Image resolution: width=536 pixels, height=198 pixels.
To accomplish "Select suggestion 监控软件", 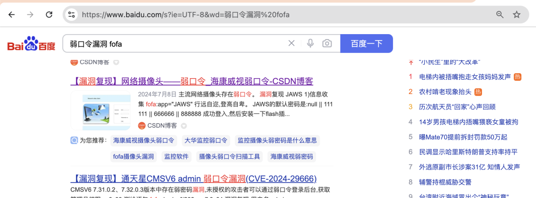I will (176, 157).
